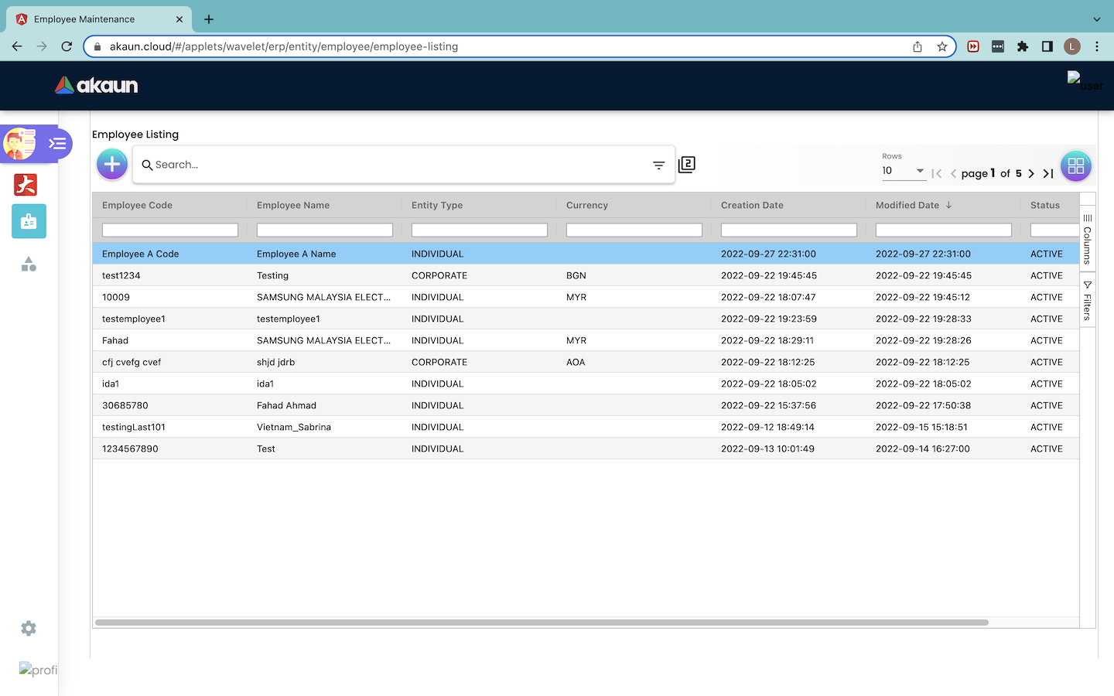Click the akaun logo
The width and height of the screenshot is (1114, 696).
[x=97, y=85]
